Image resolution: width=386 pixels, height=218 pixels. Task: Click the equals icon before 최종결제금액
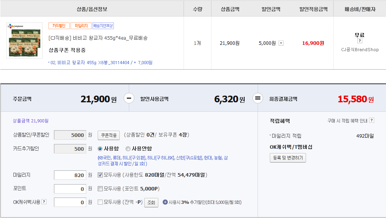tap(258, 98)
